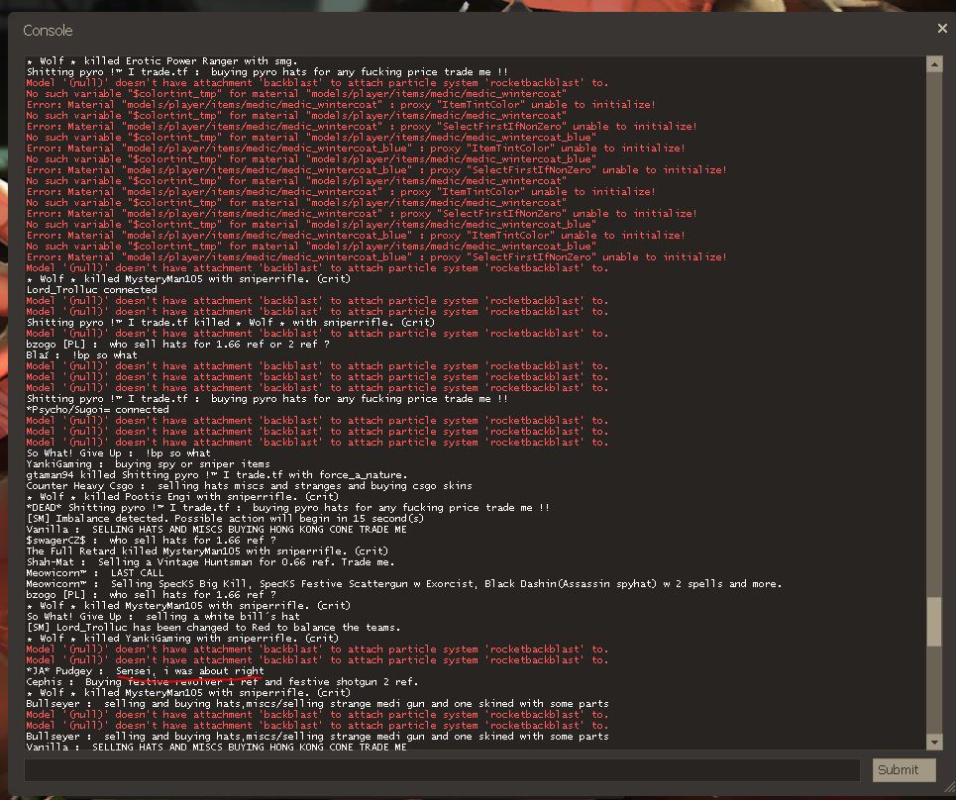Image resolution: width=956 pixels, height=800 pixels.
Task: Click the 'selling a white bill's hat' chat line
Action: pyautogui.click(x=162, y=616)
